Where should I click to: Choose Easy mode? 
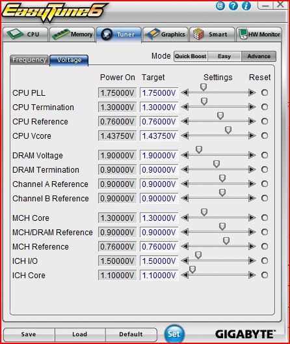[x=224, y=57]
